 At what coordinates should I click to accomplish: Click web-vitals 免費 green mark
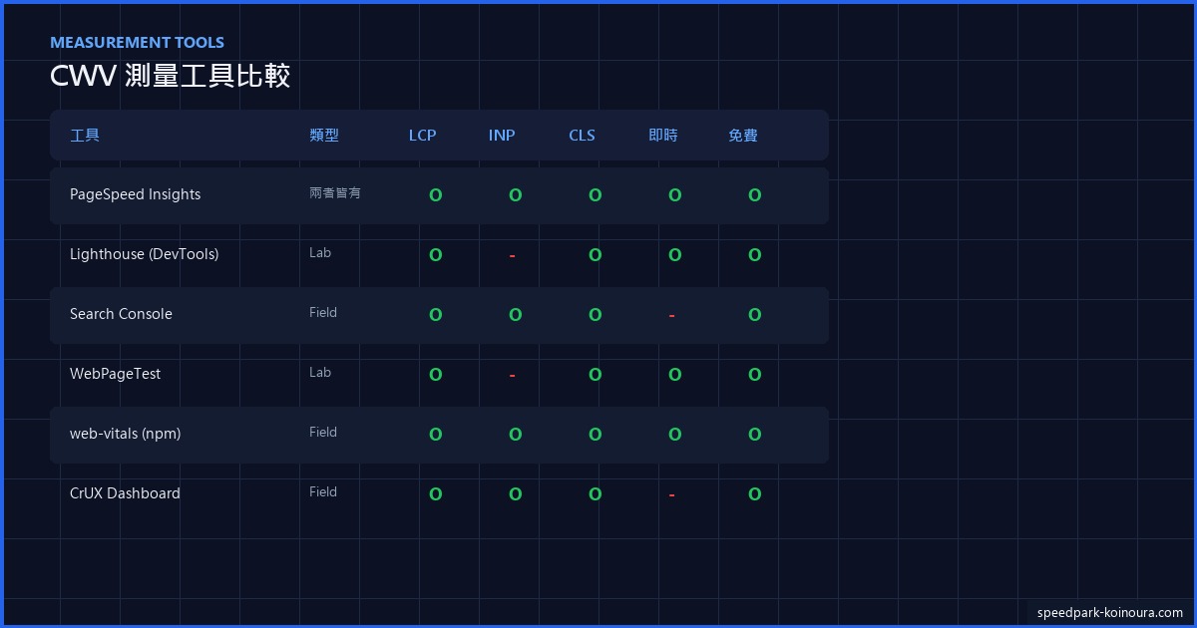pyautogui.click(x=754, y=435)
